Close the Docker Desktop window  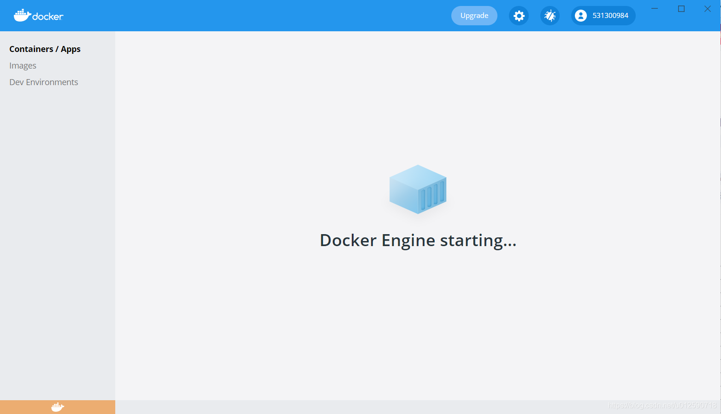click(708, 9)
